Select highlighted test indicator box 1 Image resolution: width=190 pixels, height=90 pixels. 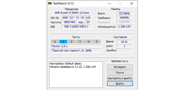[x=63, y=42]
